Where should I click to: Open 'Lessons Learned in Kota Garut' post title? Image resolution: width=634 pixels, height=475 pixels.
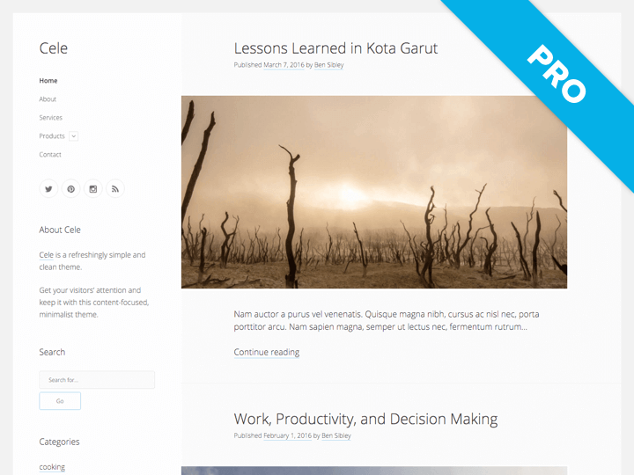335,48
